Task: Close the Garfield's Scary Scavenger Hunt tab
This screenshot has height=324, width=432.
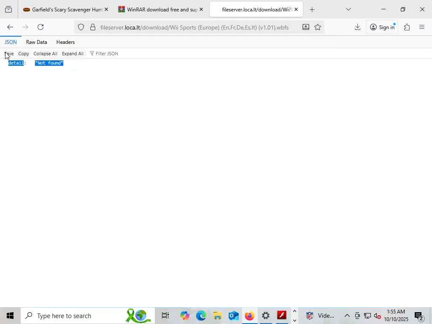Action: [x=106, y=10]
